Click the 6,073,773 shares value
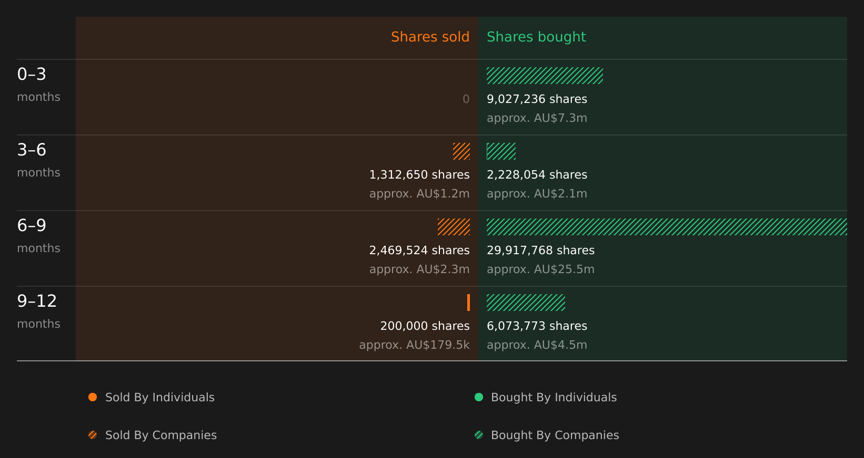Image resolution: width=864 pixels, height=458 pixels. pos(537,326)
